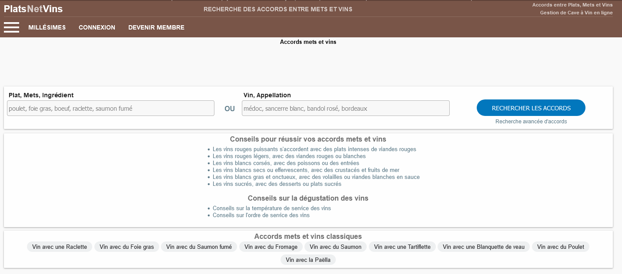View advice on l'ordre de service des vins
Image resolution: width=622 pixels, height=274 pixels.
tap(261, 215)
